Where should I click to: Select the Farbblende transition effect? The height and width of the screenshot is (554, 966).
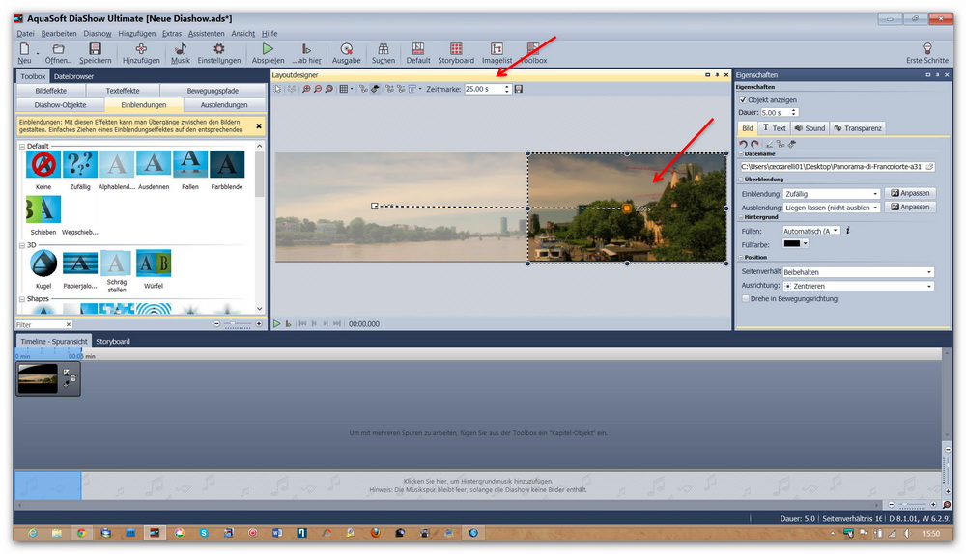coord(227,164)
